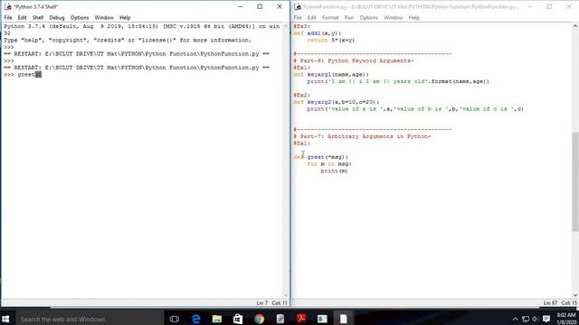Open the network status tray icon
This screenshot has height=325, width=579.
(x=526, y=319)
